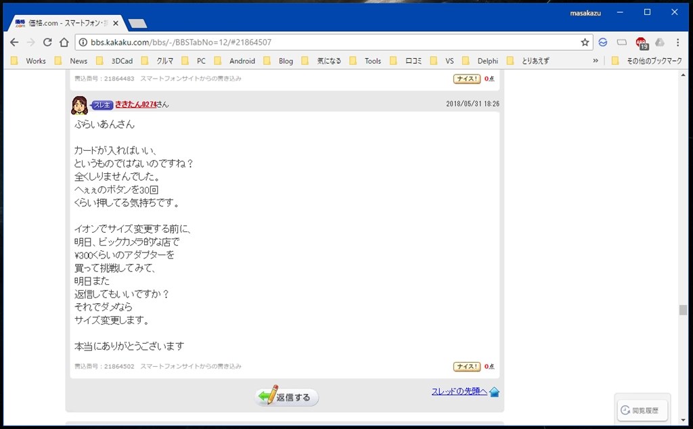693x429 pixels.
Task: Click the line サイズ変更します。
Action: pyautogui.click(x=112, y=320)
